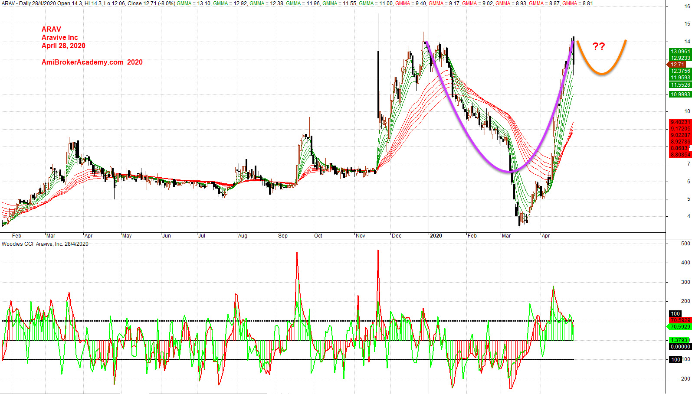Screen dimensions: 692x394
Task: Click the red 'April 28, 2020' date label
Action: point(63,46)
